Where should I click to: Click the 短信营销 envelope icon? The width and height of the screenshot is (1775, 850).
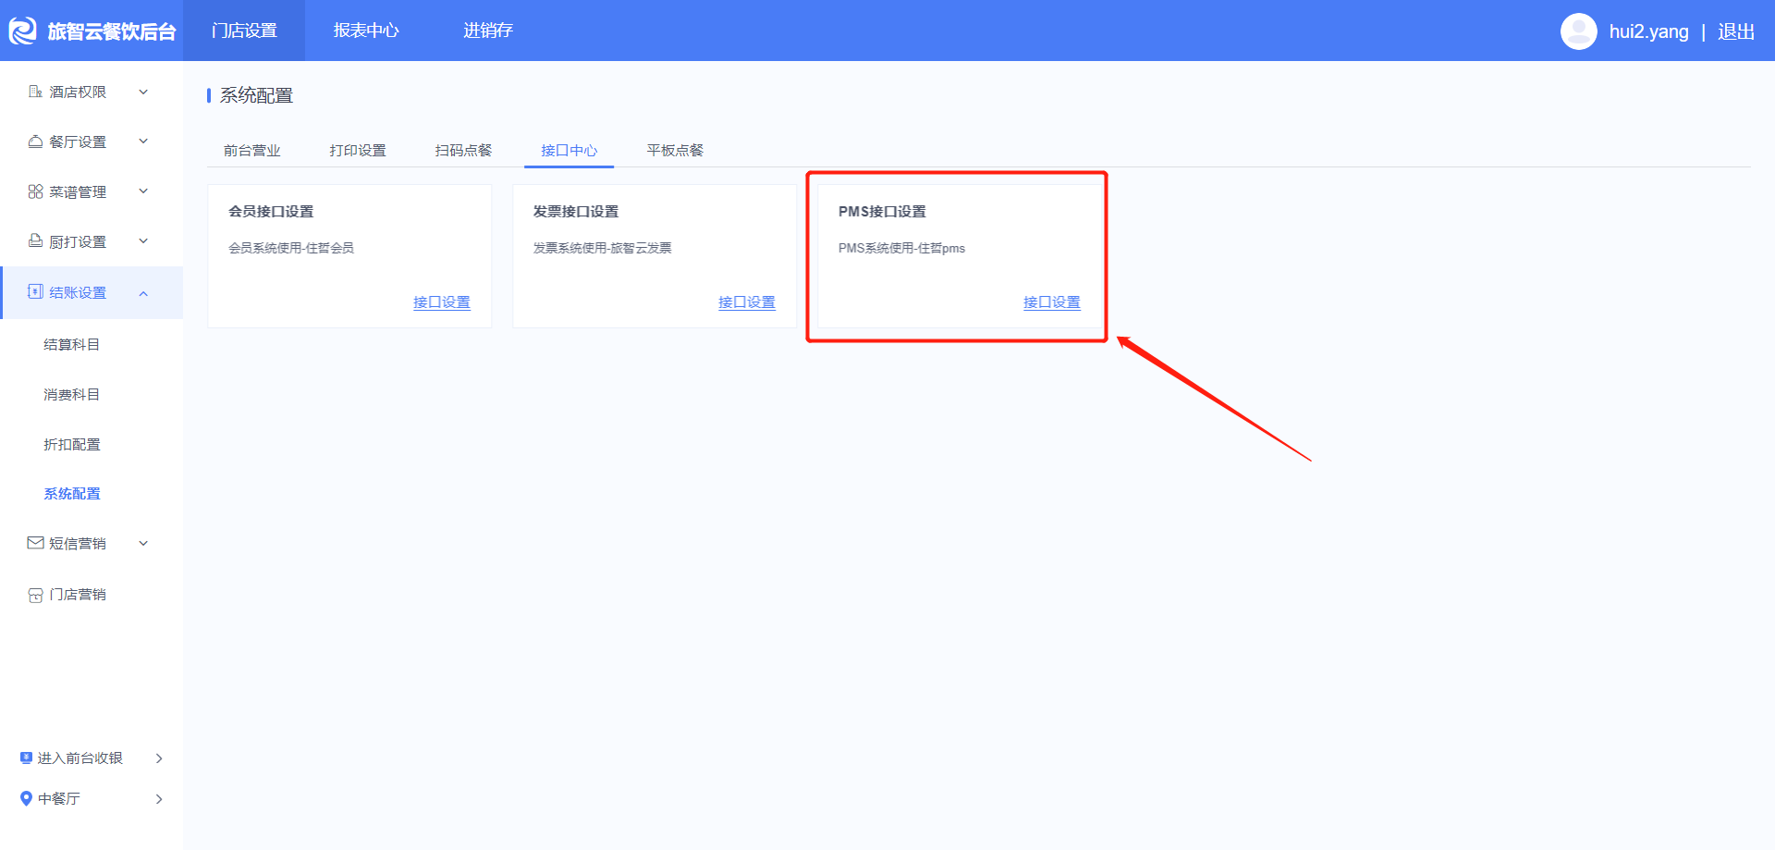coord(35,543)
